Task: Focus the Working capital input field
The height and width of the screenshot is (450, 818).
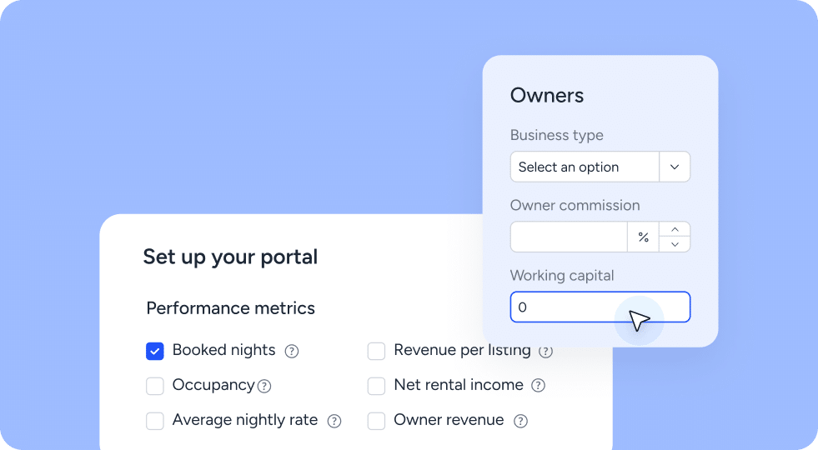Action: (x=567, y=307)
